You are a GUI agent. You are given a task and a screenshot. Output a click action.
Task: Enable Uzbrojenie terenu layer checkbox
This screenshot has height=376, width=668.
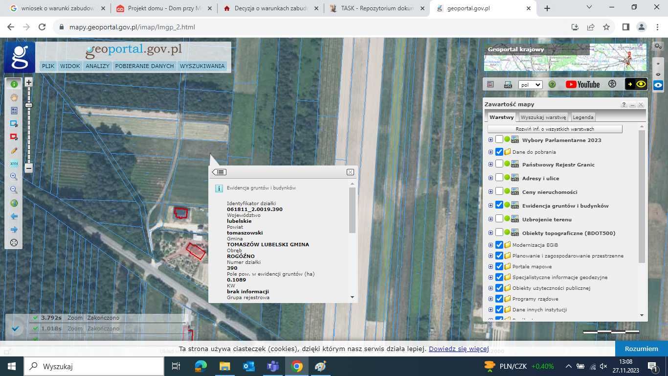pos(499,219)
